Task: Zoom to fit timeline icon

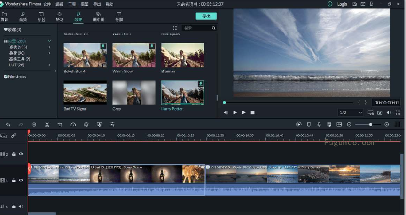Action: tap(339, 125)
